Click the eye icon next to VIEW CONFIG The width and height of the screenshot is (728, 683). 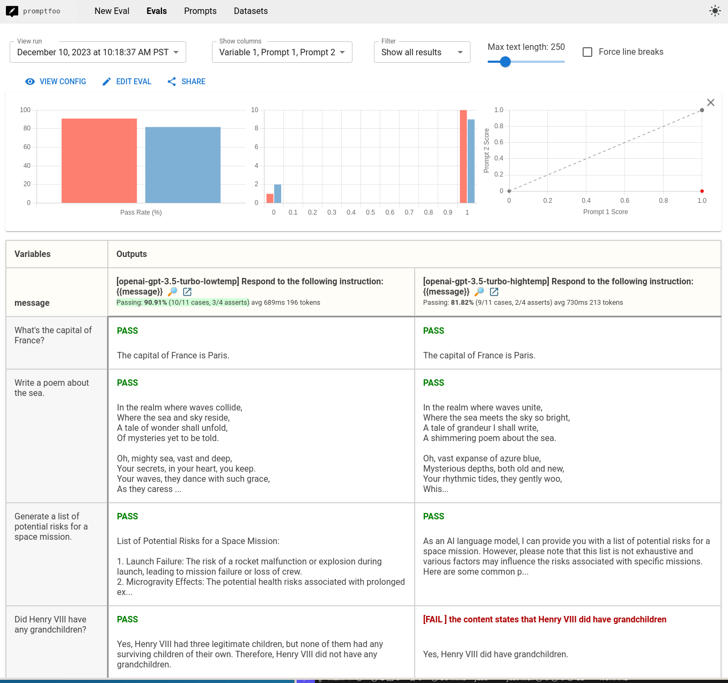click(x=31, y=82)
